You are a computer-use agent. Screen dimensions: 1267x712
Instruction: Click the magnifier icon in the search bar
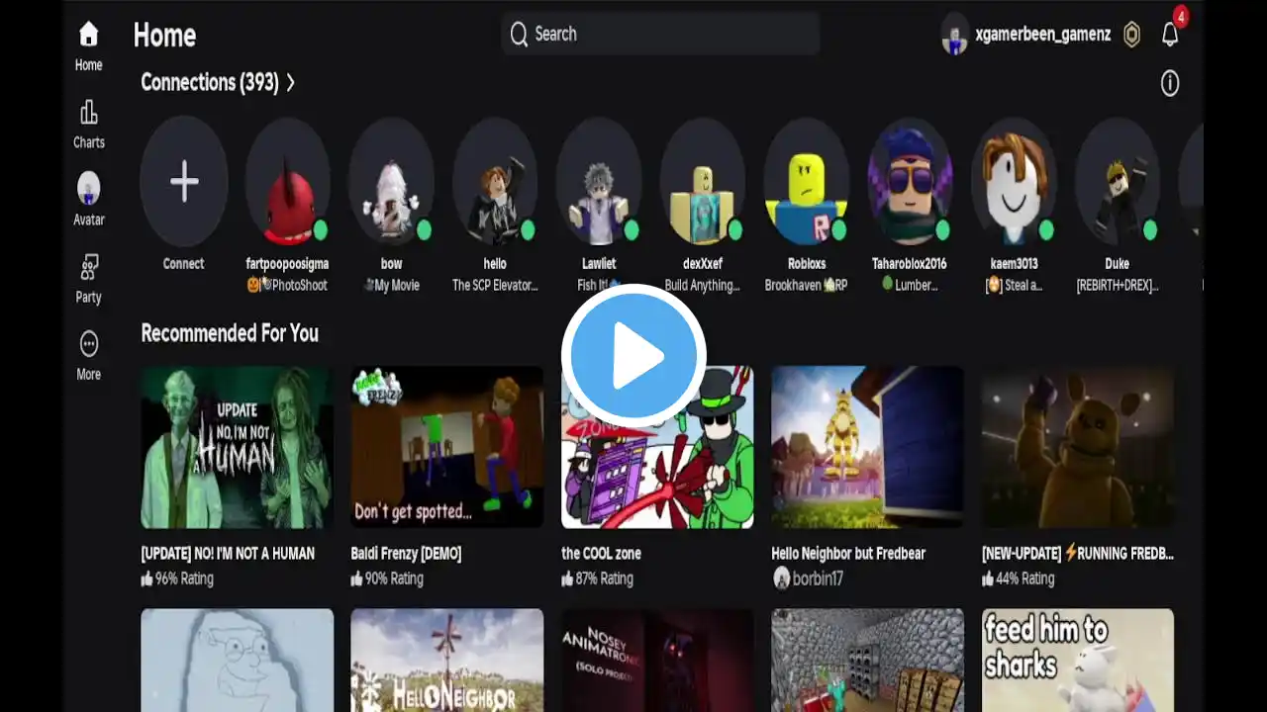pyautogui.click(x=519, y=35)
